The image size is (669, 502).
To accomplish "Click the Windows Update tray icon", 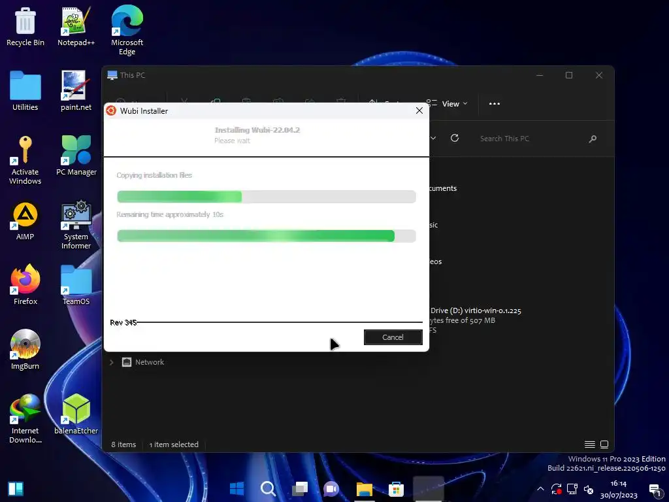I will tap(557, 489).
